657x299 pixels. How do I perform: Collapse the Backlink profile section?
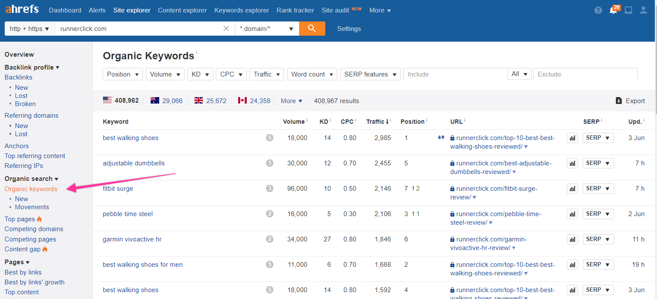click(32, 67)
